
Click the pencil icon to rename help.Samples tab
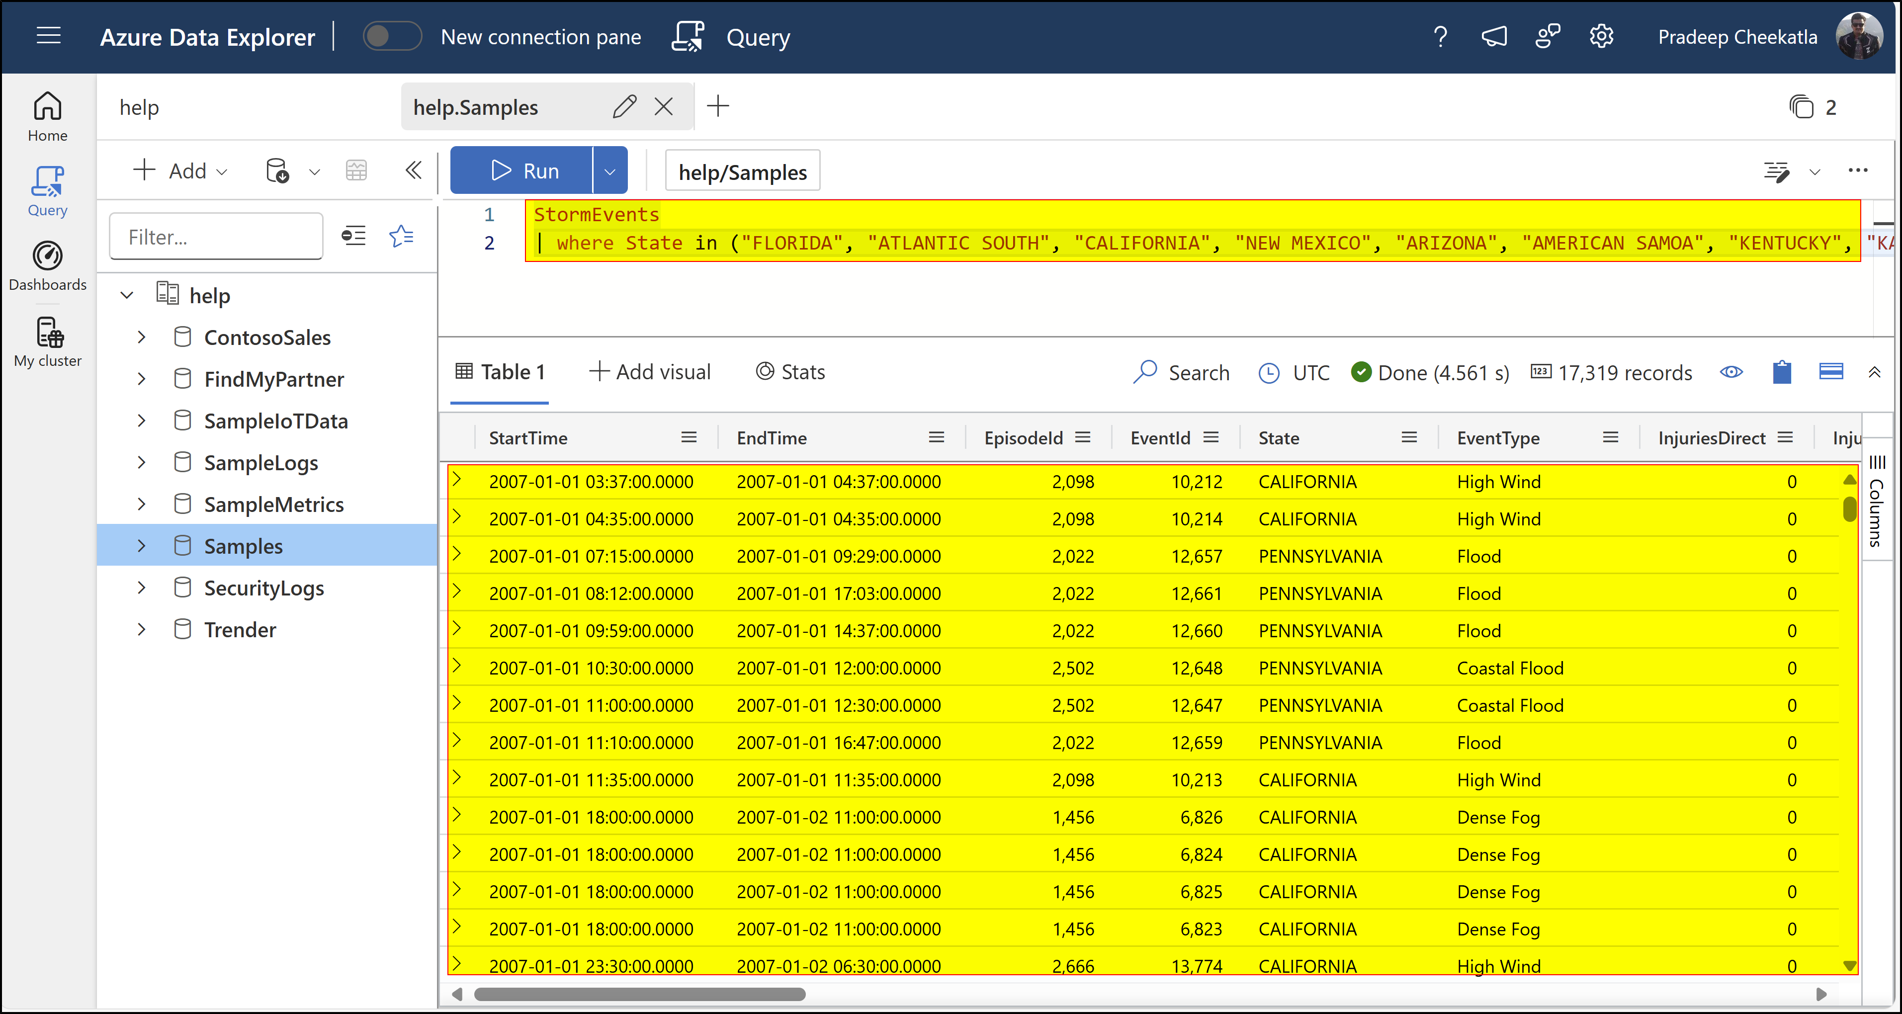click(624, 107)
